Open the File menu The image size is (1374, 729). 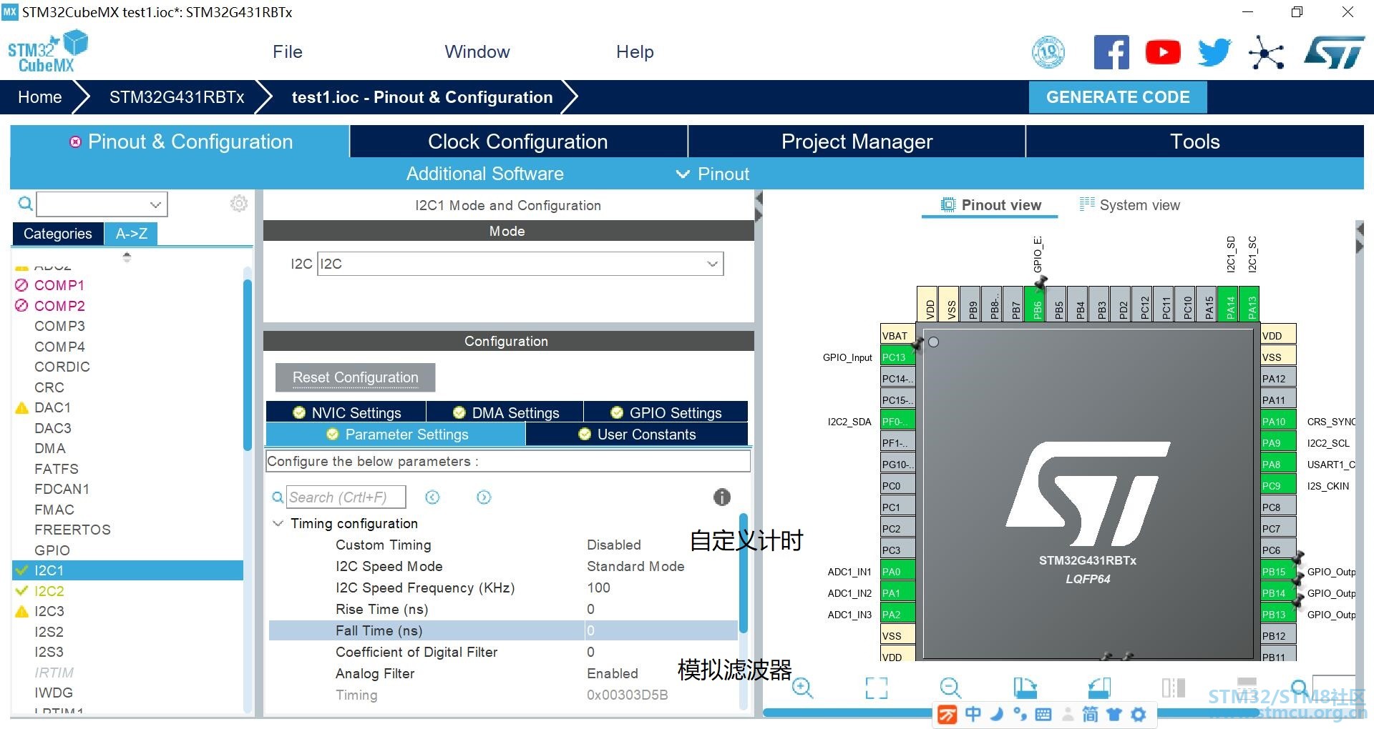click(288, 51)
